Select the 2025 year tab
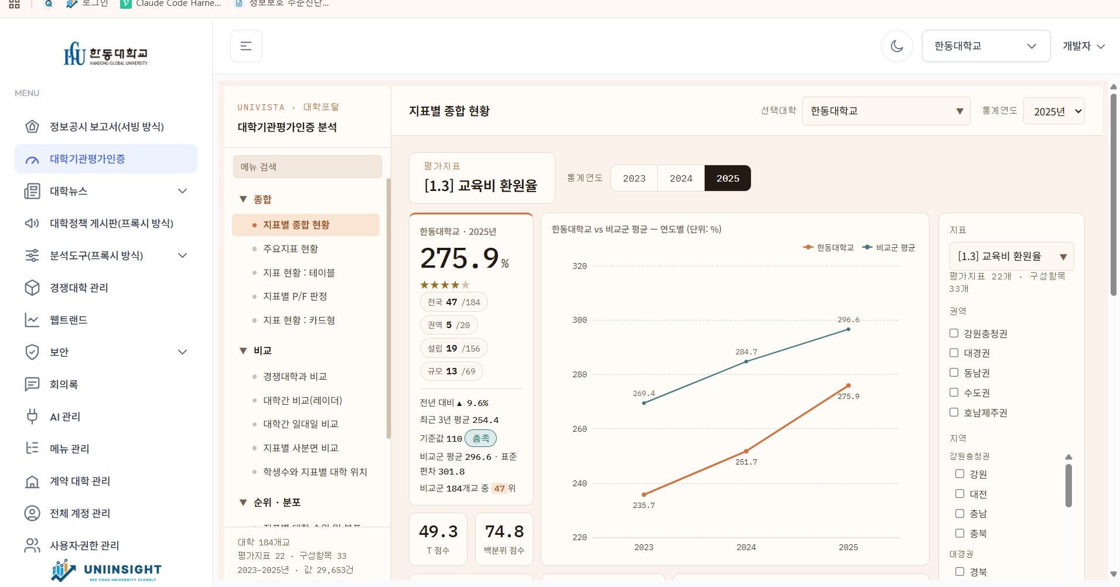 (728, 178)
